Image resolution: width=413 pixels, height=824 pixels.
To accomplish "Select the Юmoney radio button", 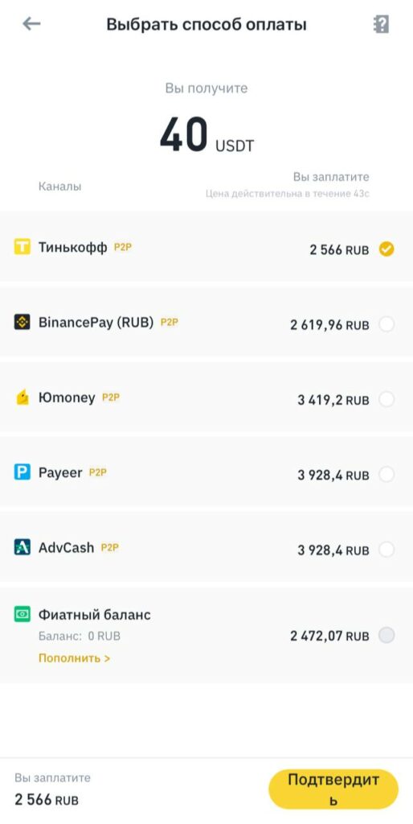I will [x=386, y=400].
